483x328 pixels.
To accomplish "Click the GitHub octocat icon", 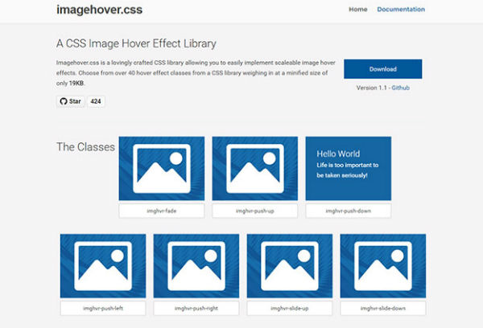I will pyautogui.click(x=64, y=101).
